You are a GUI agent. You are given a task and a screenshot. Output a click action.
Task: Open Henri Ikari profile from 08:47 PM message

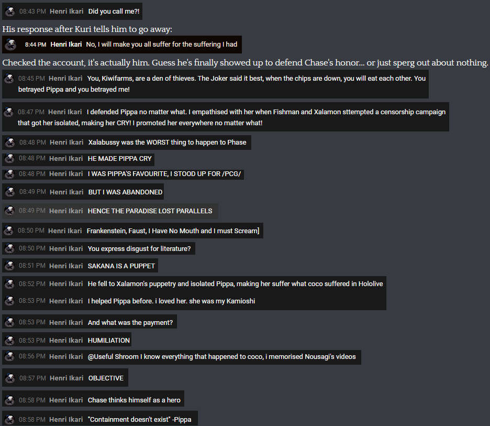(x=65, y=112)
